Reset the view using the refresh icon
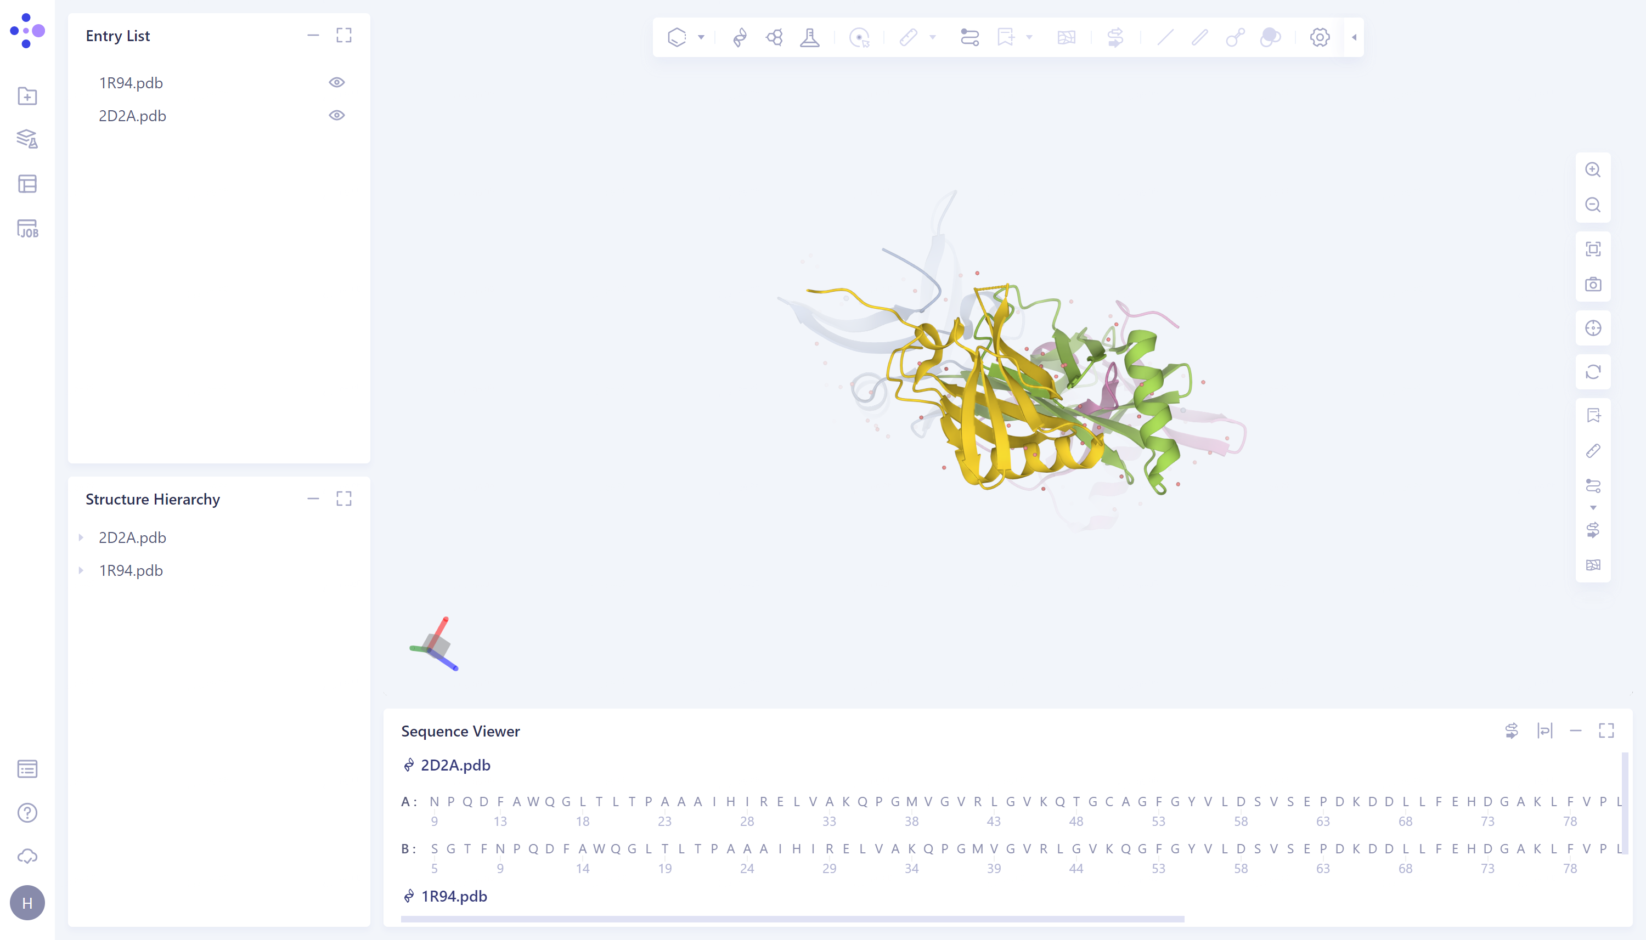Image resolution: width=1646 pixels, height=940 pixels. coord(1594,372)
